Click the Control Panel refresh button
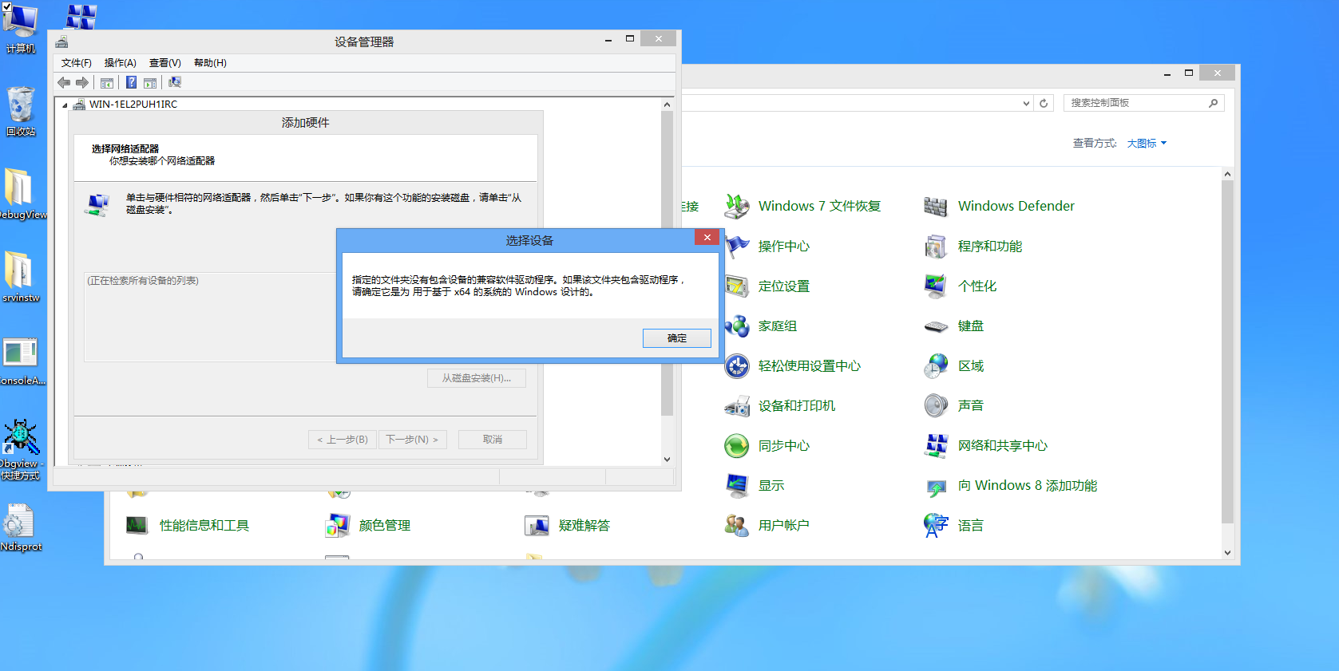The height and width of the screenshot is (671, 1339). click(x=1044, y=103)
